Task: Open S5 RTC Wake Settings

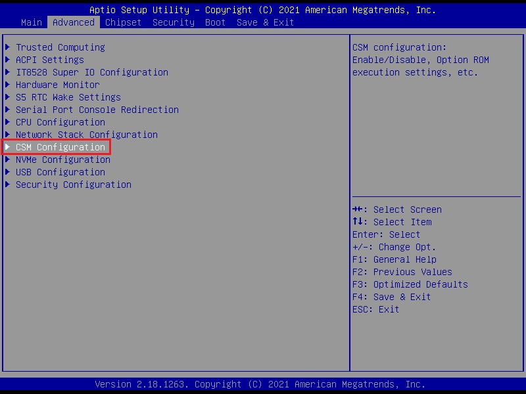Action: pyautogui.click(x=68, y=97)
